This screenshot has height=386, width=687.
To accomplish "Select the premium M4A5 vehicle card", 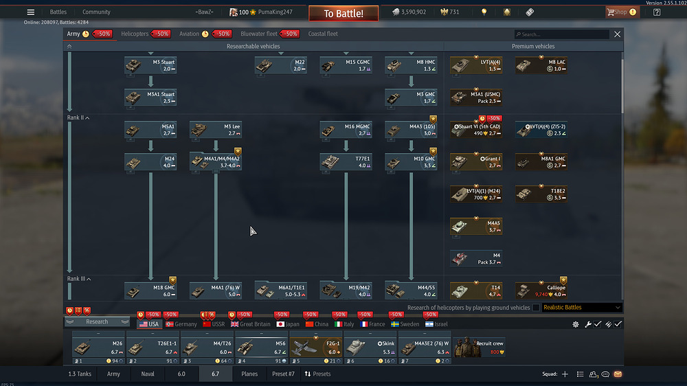I will coord(476,227).
